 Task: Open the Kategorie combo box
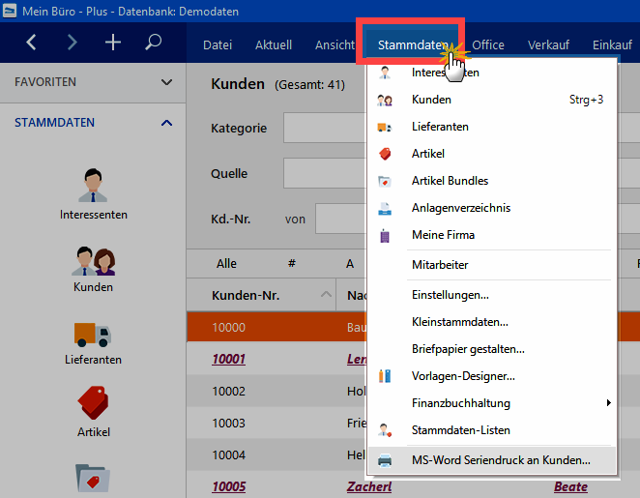pos(325,128)
